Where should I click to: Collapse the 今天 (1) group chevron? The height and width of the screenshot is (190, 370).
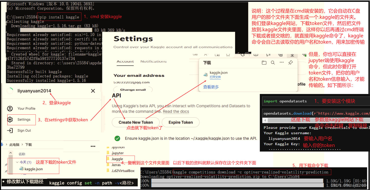(x=17, y=162)
